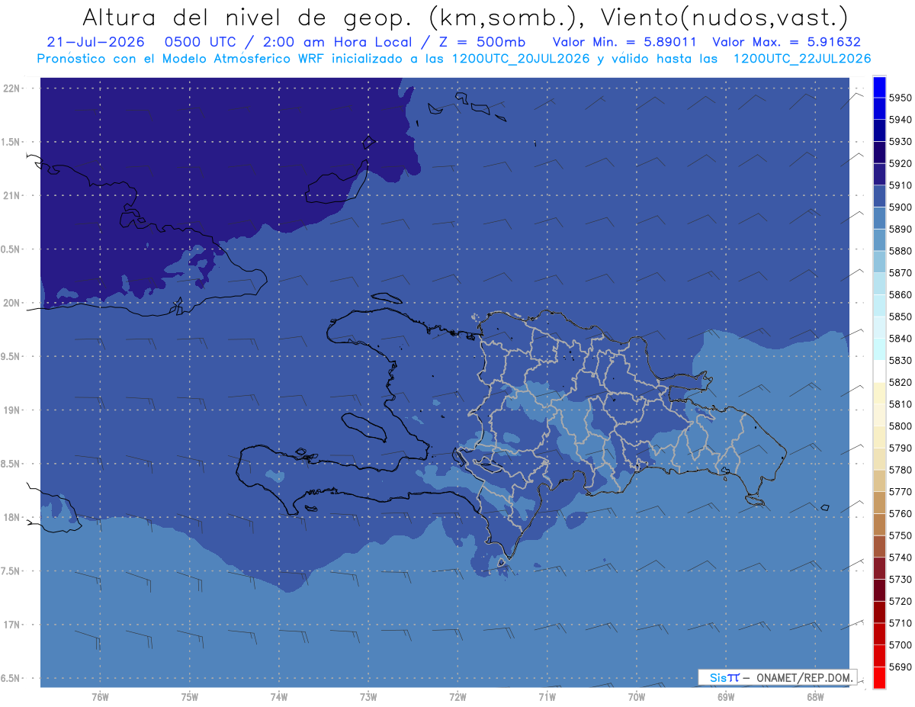This screenshot has width=915, height=707.
Task: Click the init time '1200UTC_20JUL2026'
Action: (521, 59)
